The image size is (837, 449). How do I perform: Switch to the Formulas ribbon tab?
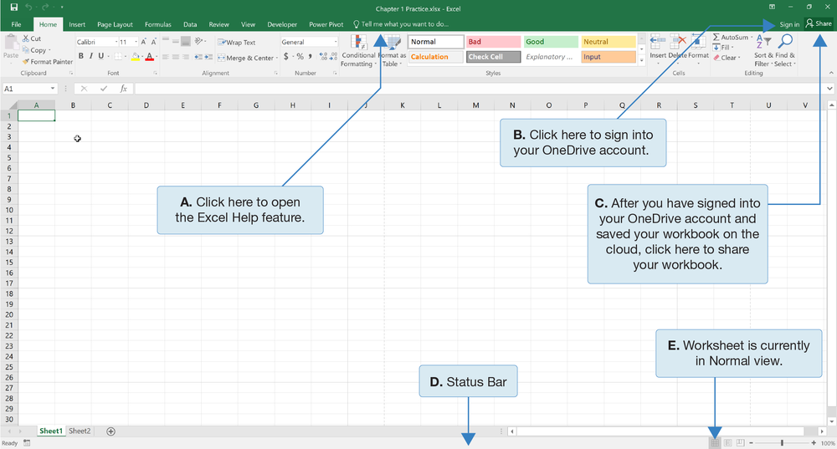157,25
